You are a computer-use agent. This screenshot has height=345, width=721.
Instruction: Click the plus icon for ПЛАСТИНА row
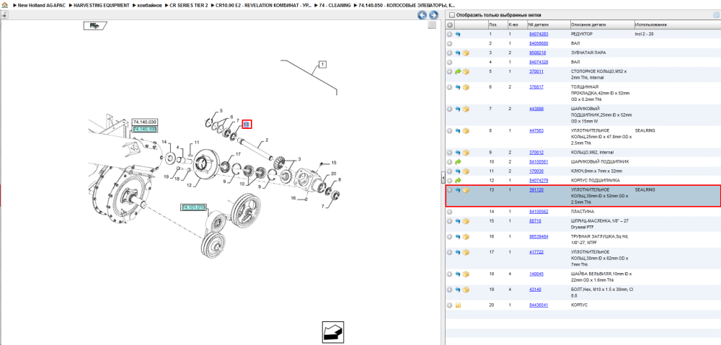[x=450, y=212]
